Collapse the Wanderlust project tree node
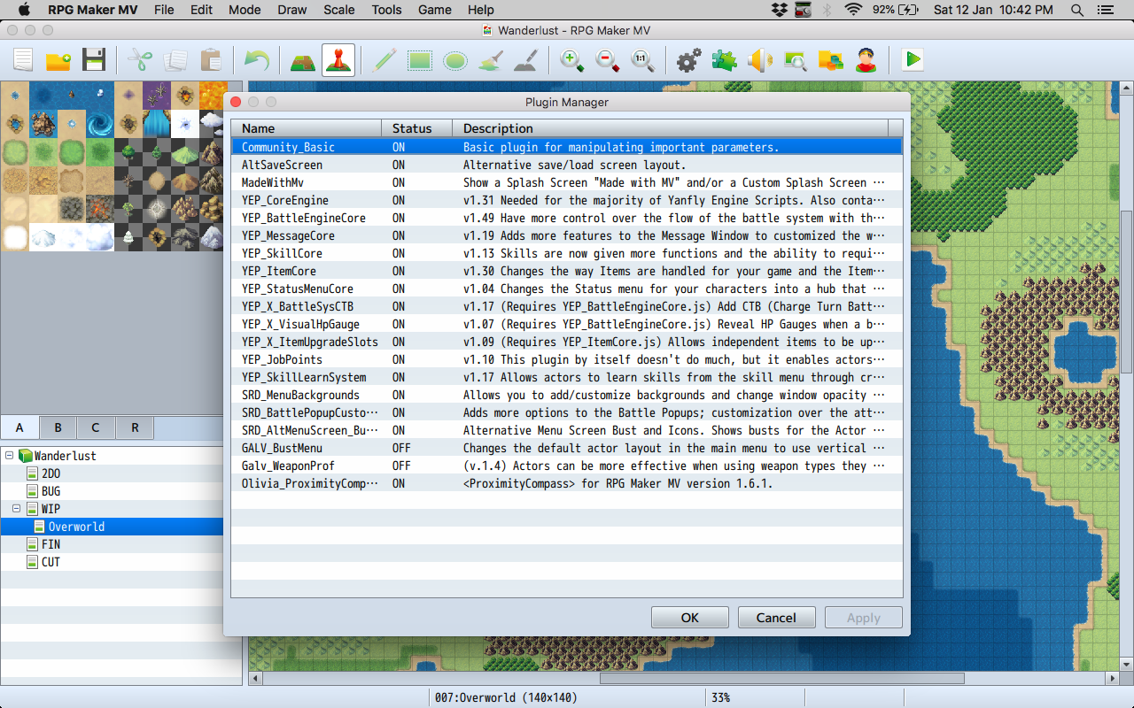Screen dimensions: 1134x708 tap(9, 456)
